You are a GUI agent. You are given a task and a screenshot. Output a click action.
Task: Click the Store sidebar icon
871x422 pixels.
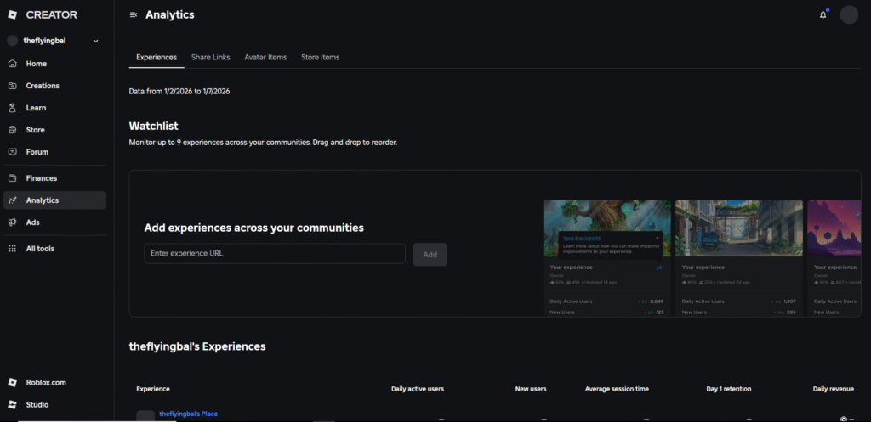point(12,130)
